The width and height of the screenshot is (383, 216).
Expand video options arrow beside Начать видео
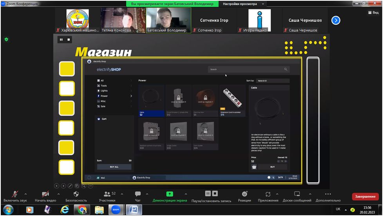(x=58, y=194)
